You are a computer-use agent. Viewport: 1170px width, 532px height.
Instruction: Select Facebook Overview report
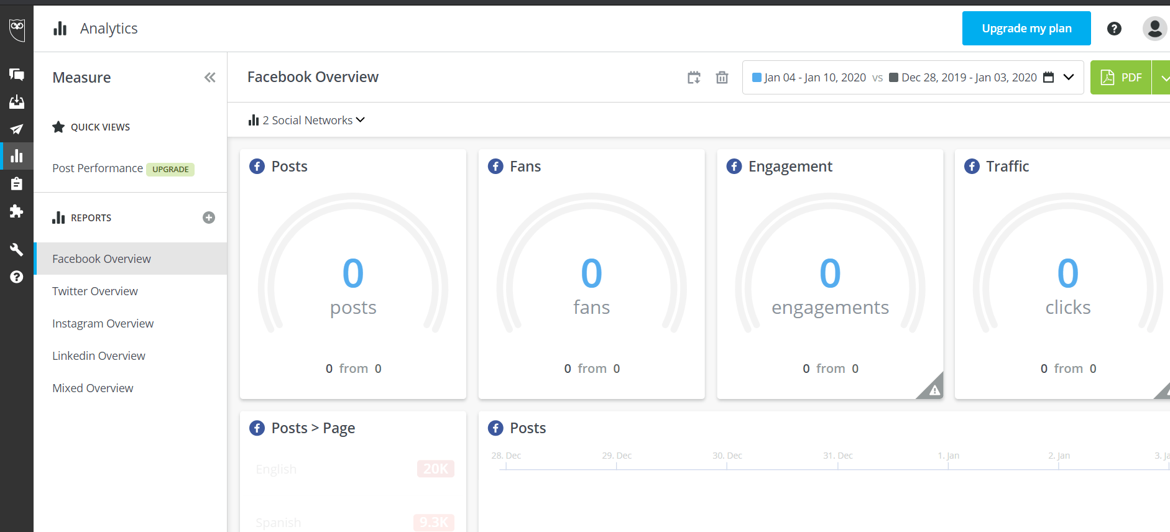point(131,259)
